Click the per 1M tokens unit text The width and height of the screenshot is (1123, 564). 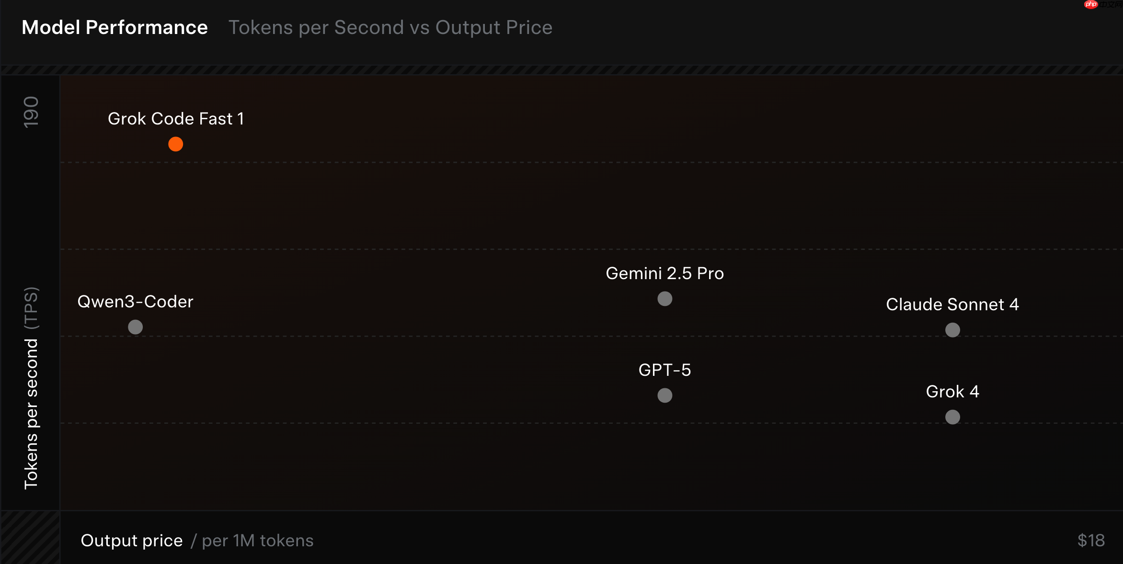(257, 541)
